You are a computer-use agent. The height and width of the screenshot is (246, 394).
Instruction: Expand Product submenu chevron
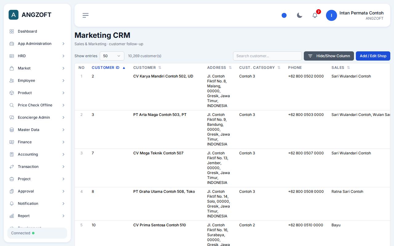tap(63, 93)
